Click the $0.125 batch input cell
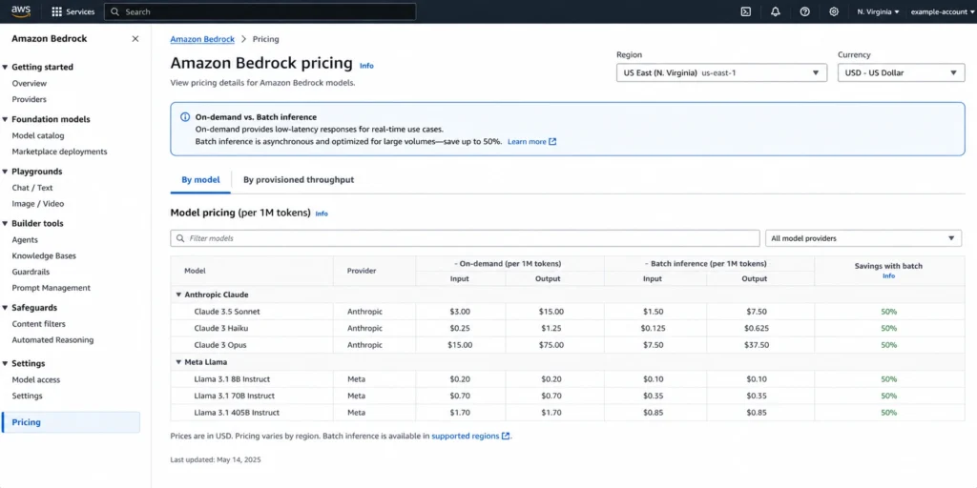The height and width of the screenshot is (488, 977). pyautogui.click(x=653, y=328)
